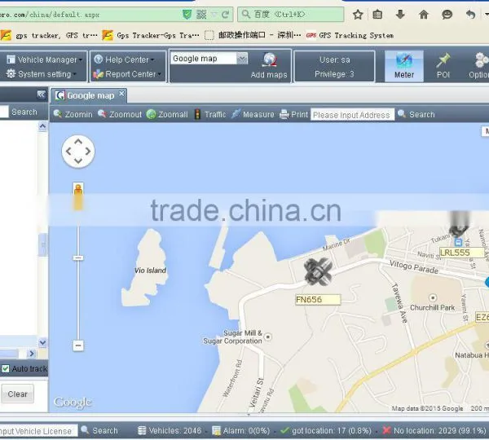Toggle the Auto track checkbox
The width and height of the screenshot is (489, 440).
click(x=6, y=368)
